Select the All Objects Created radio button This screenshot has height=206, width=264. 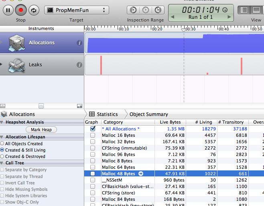pyautogui.click(x=2, y=144)
